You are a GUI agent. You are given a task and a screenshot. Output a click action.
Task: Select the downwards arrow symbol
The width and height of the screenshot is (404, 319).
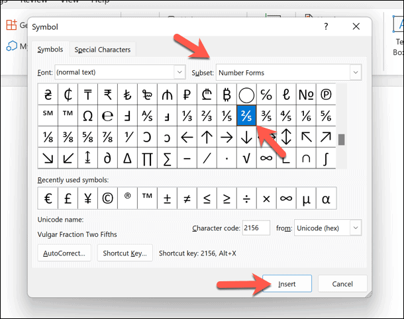[x=246, y=137]
